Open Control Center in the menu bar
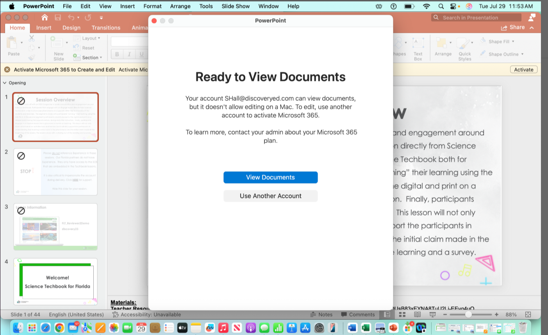The image size is (548, 335). point(453,6)
